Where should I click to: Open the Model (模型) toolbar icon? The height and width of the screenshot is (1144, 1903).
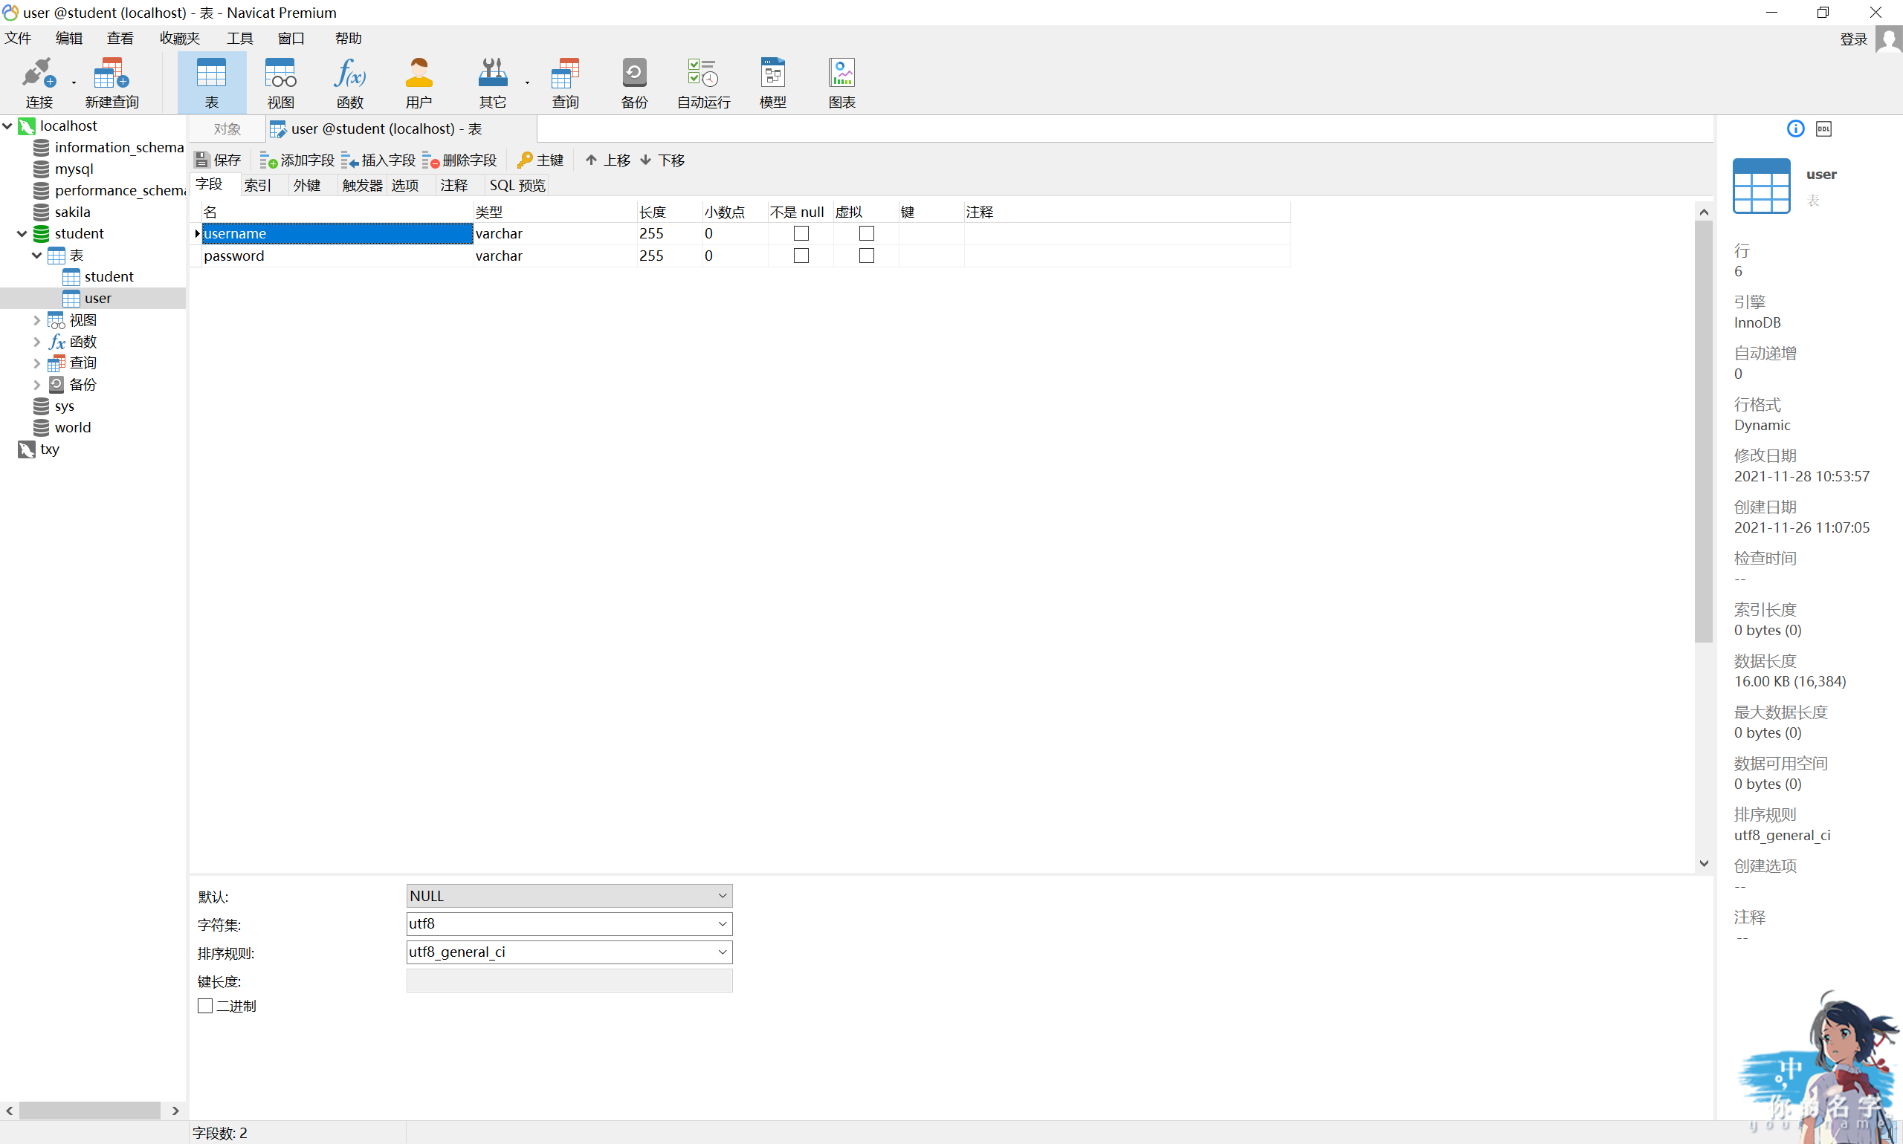(x=773, y=82)
